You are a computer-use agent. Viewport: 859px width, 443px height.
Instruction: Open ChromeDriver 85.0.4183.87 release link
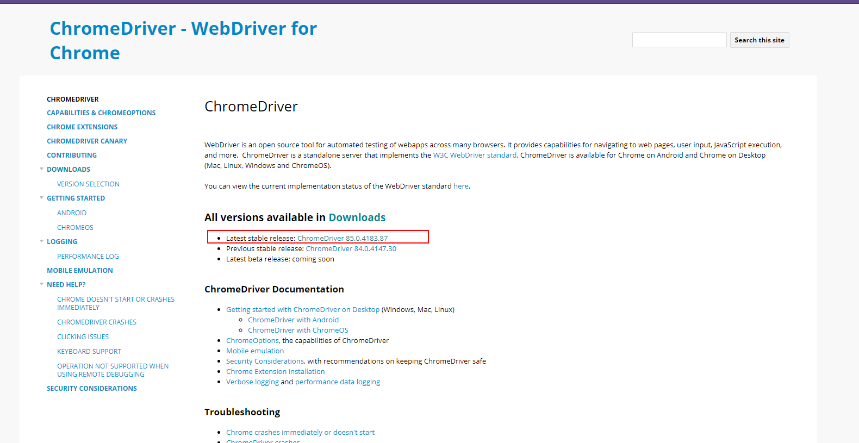click(x=342, y=238)
